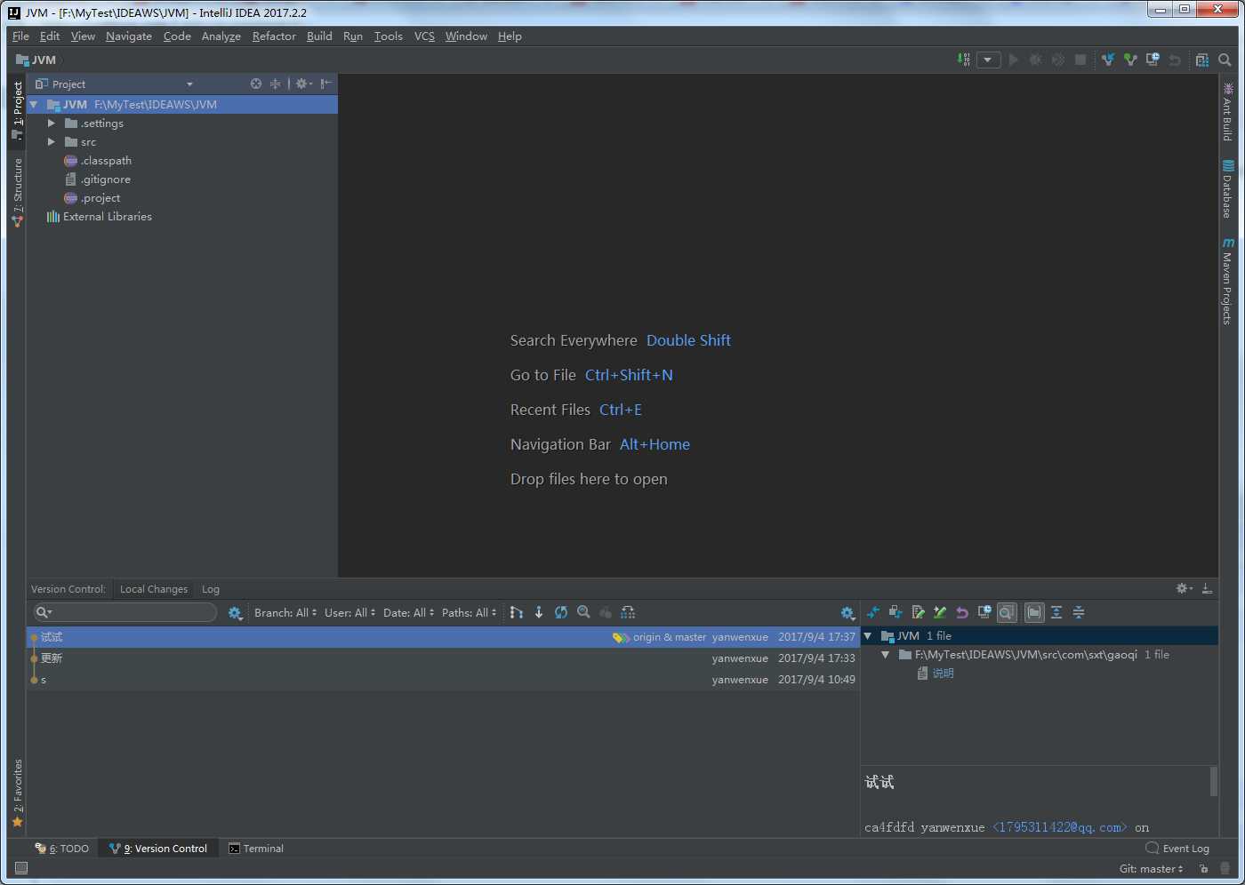
Task: Switch to the Local Changes tab
Action: click(154, 589)
